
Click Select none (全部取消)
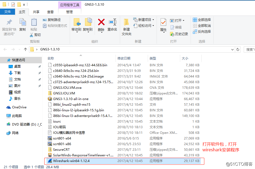pyautogui.click(x=202, y=26)
